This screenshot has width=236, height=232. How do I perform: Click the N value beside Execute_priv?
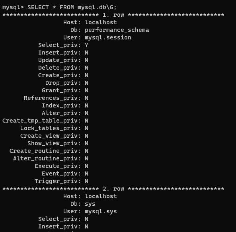[86, 166]
